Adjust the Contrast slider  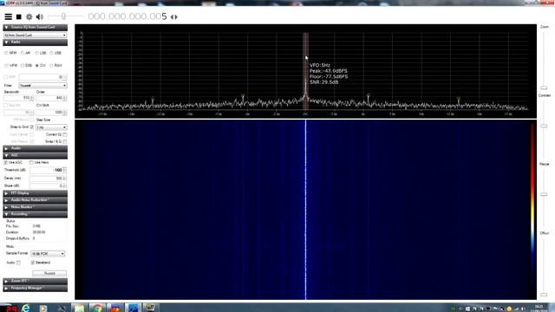coord(544,126)
